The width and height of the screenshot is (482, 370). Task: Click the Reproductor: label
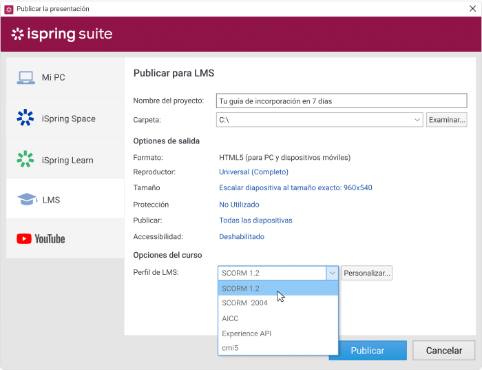(x=154, y=172)
